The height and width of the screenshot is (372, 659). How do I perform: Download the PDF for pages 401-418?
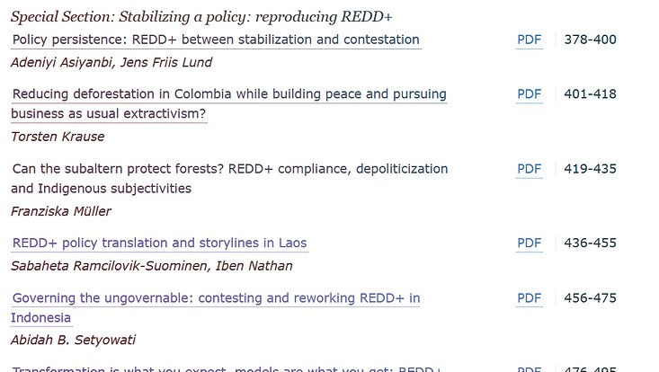pyautogui.click(x=530, y=93)
